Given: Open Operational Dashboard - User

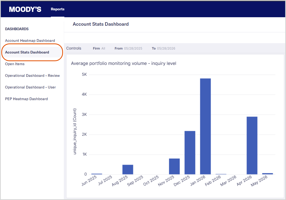Looking at the screenshot, I should click(x=30, y=87).
